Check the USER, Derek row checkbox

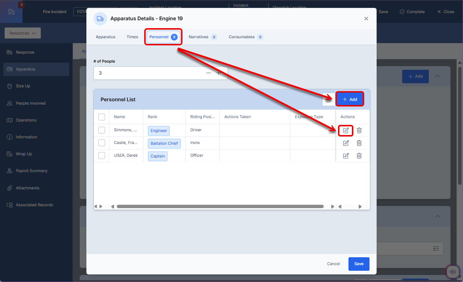[x=102, y=156]
